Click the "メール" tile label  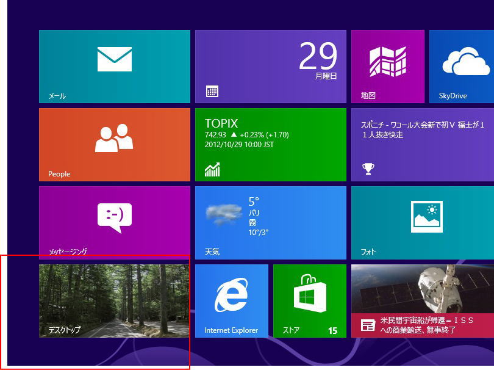click(x=57, y=96)
